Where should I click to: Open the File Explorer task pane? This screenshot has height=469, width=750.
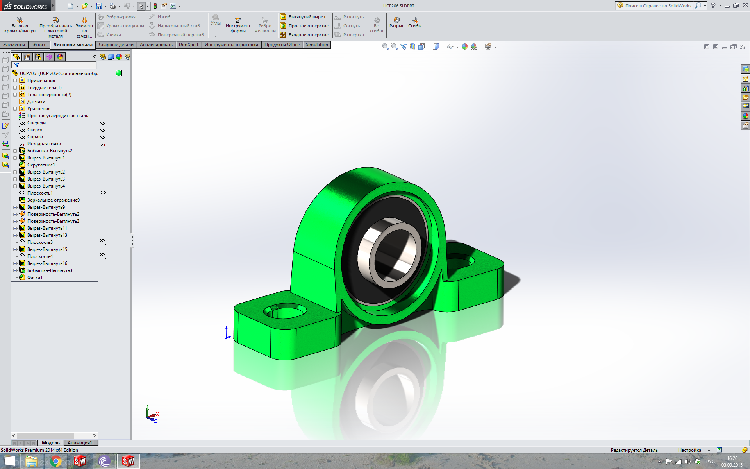click(x=745, y=97)
